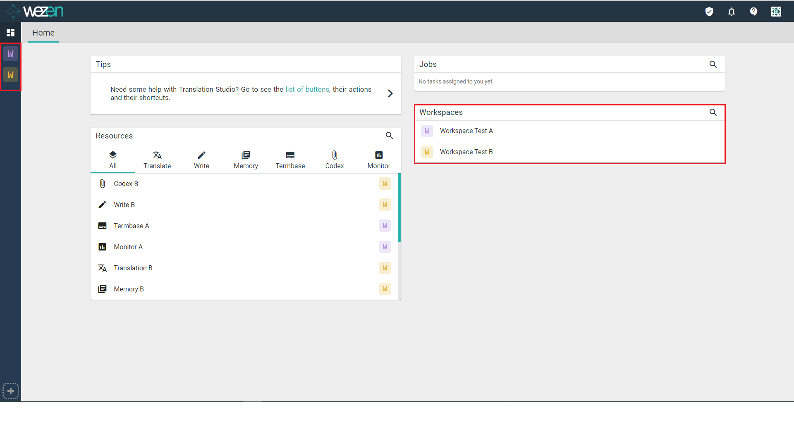Click the Resources list scrollbar thumb

pyautogui.click(x=399, y=208)
